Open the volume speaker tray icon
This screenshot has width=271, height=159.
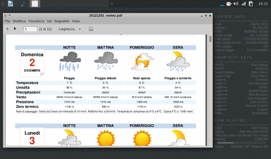click(236, 4)
